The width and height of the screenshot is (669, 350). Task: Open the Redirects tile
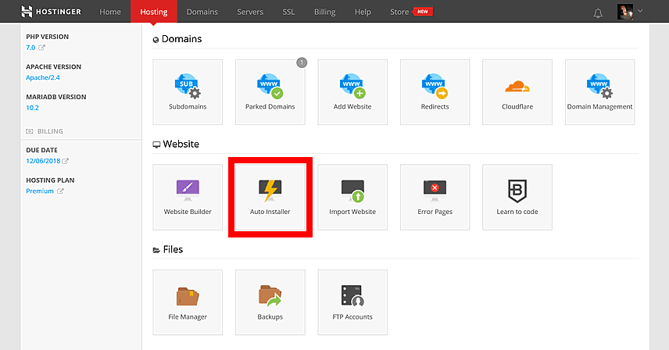435,92
